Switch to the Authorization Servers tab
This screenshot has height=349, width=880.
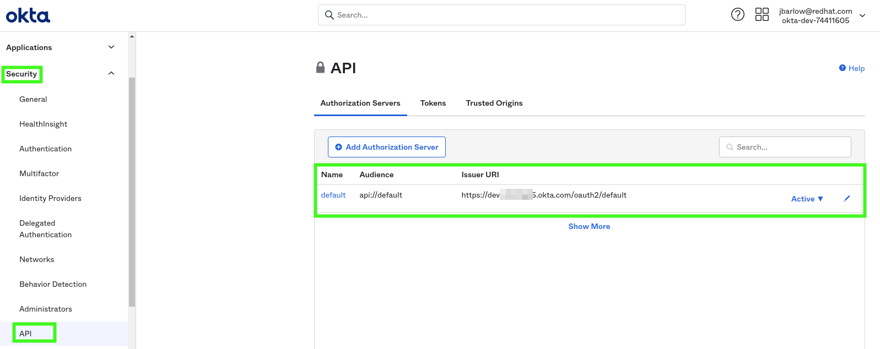(x=360, y=103)
